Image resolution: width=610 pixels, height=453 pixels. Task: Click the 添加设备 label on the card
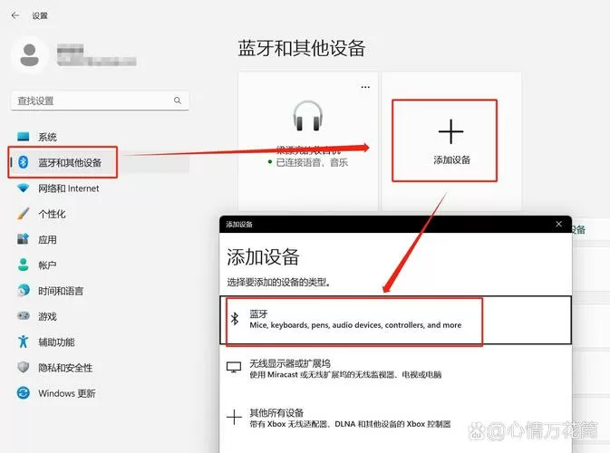(x=451, y=159)
